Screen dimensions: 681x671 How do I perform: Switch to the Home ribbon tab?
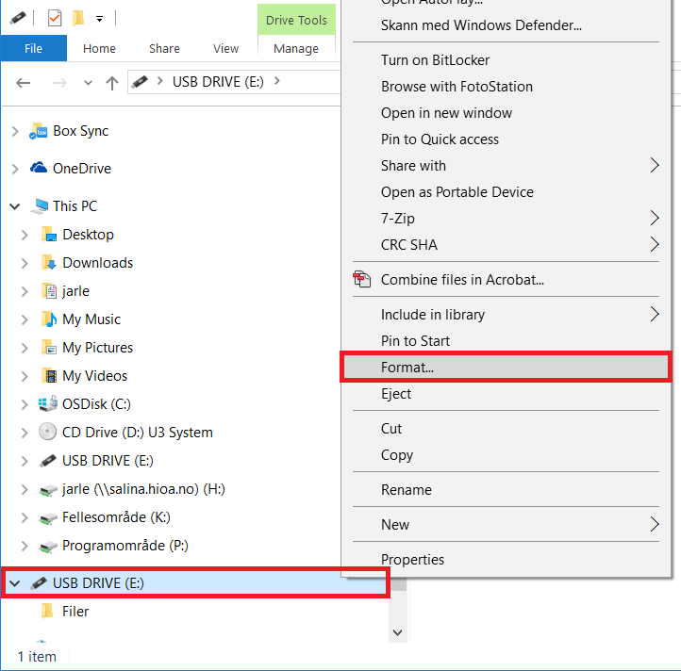tap(99, 48)
